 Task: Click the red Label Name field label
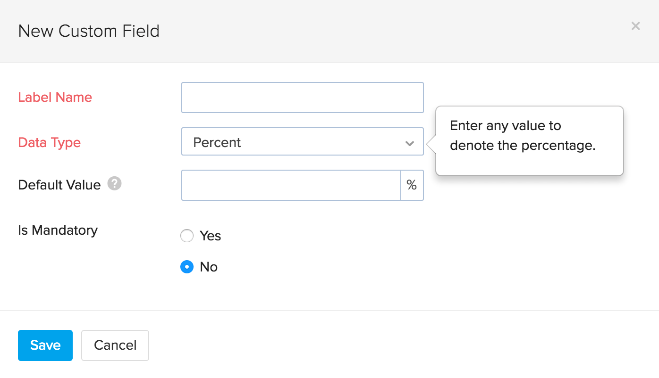(x=55, y=97)
